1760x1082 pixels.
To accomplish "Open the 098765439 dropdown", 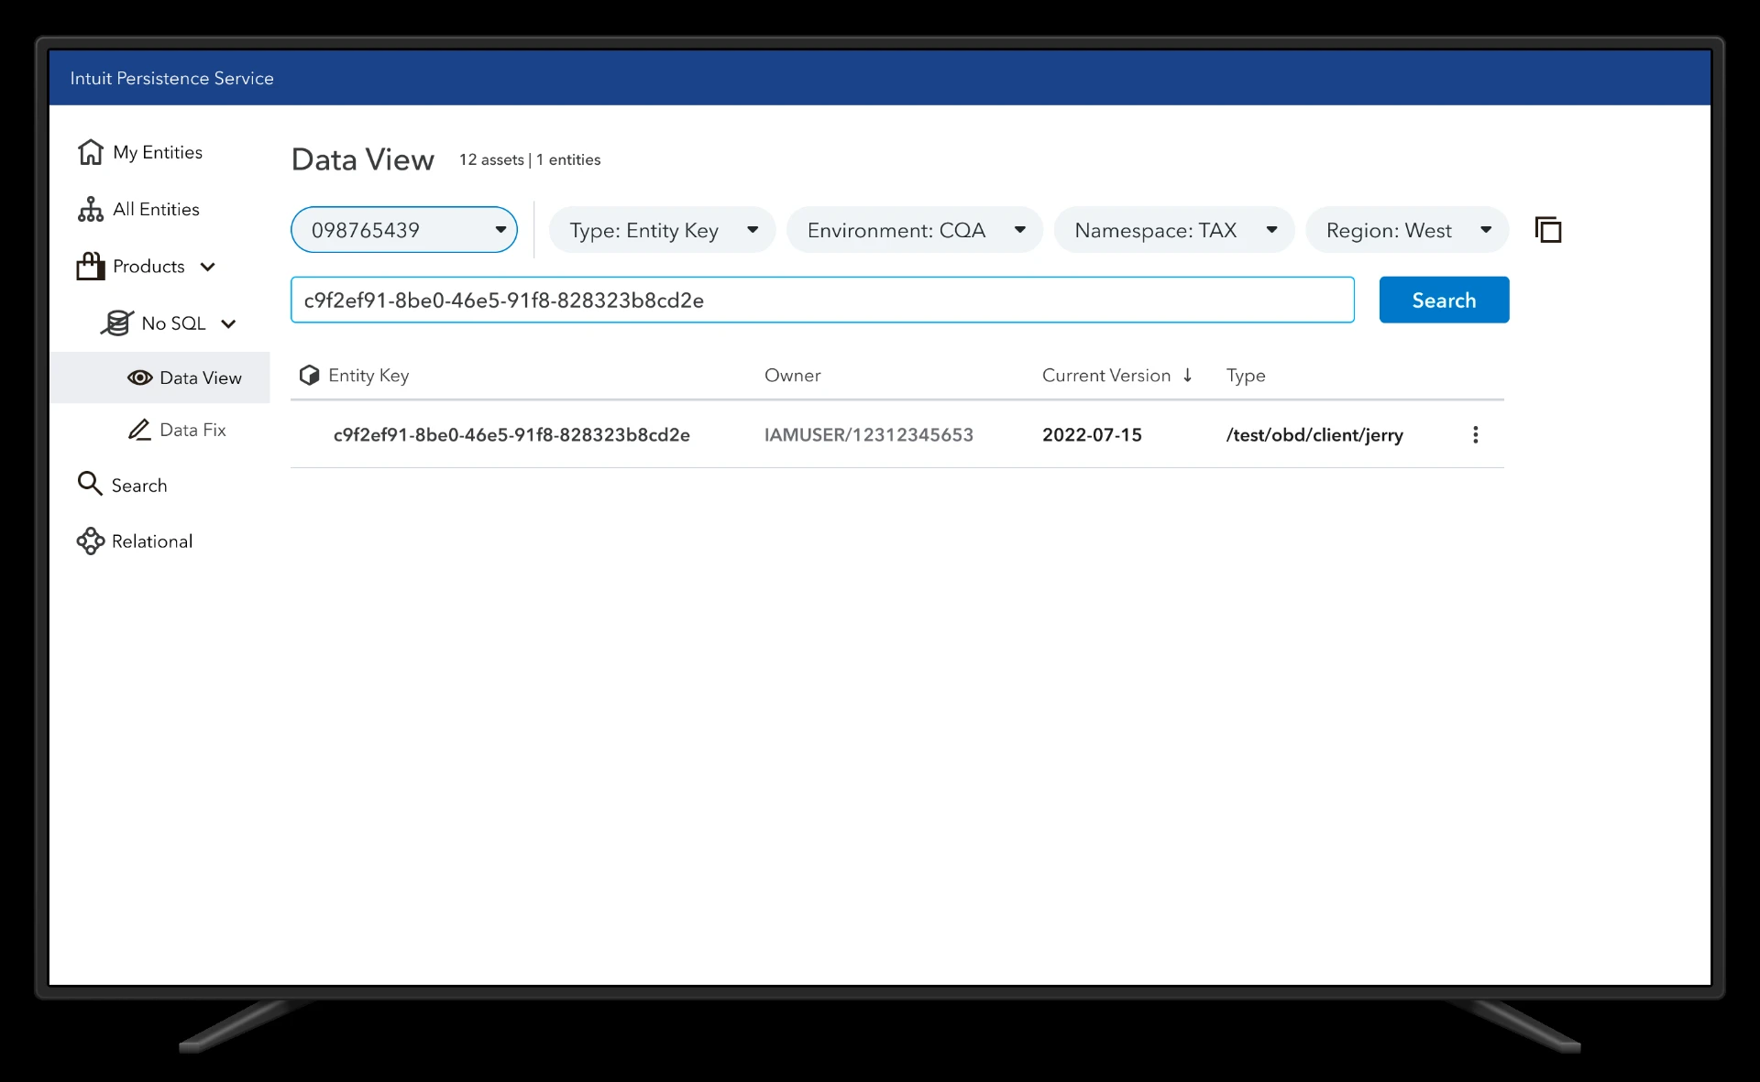I will click(404, 230).
